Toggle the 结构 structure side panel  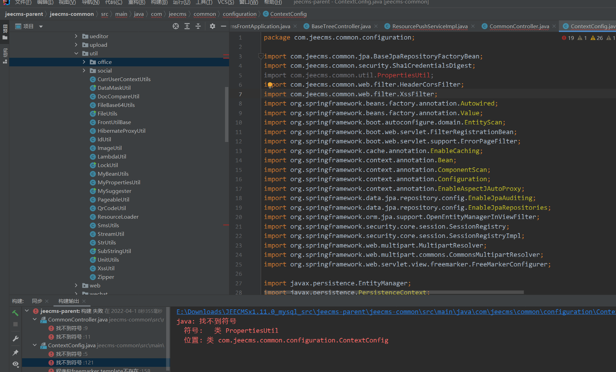[x=5, y=56]
